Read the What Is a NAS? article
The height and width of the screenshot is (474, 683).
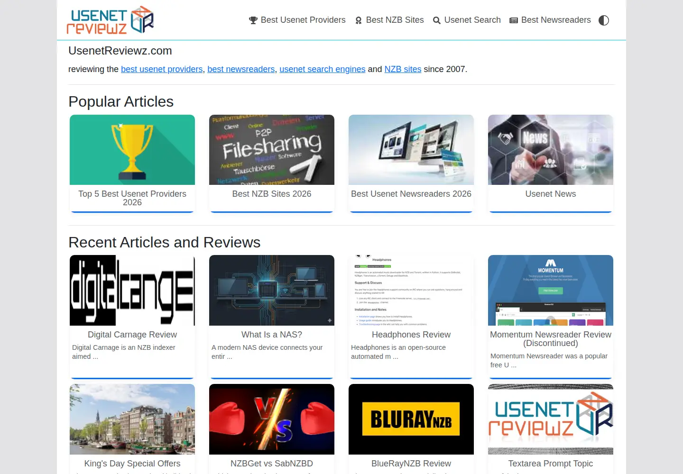tap(272, 335)
